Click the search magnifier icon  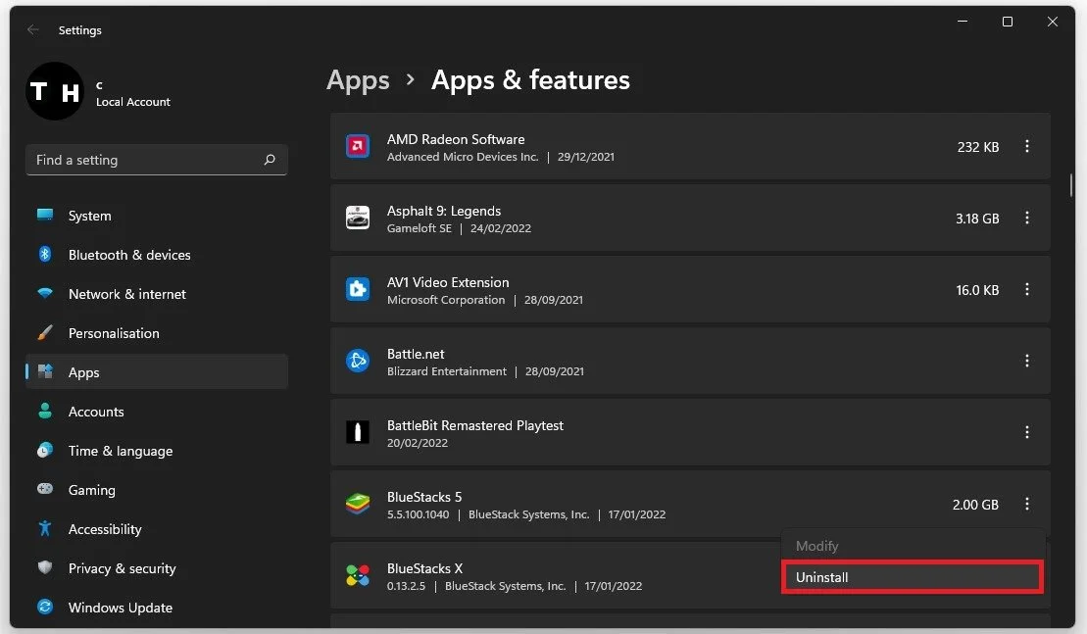click(x=270, y=160)
